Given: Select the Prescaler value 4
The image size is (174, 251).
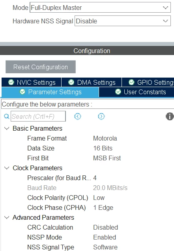Looking at the screenshot, I should 95,178.
